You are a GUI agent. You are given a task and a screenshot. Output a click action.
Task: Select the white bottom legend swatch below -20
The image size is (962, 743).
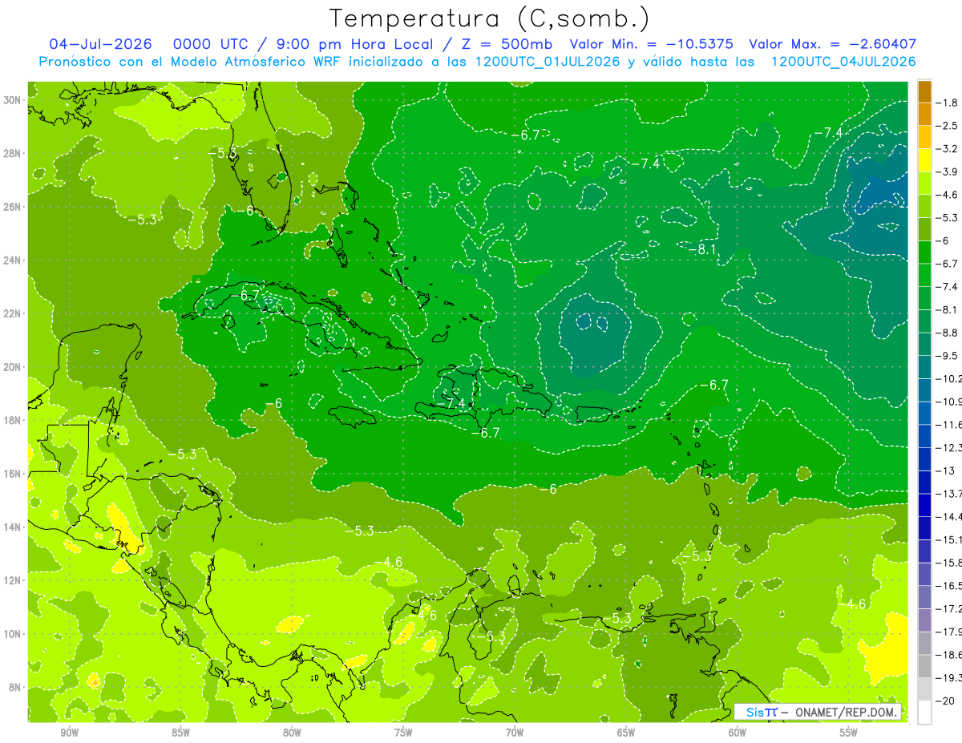coord(924,712)
